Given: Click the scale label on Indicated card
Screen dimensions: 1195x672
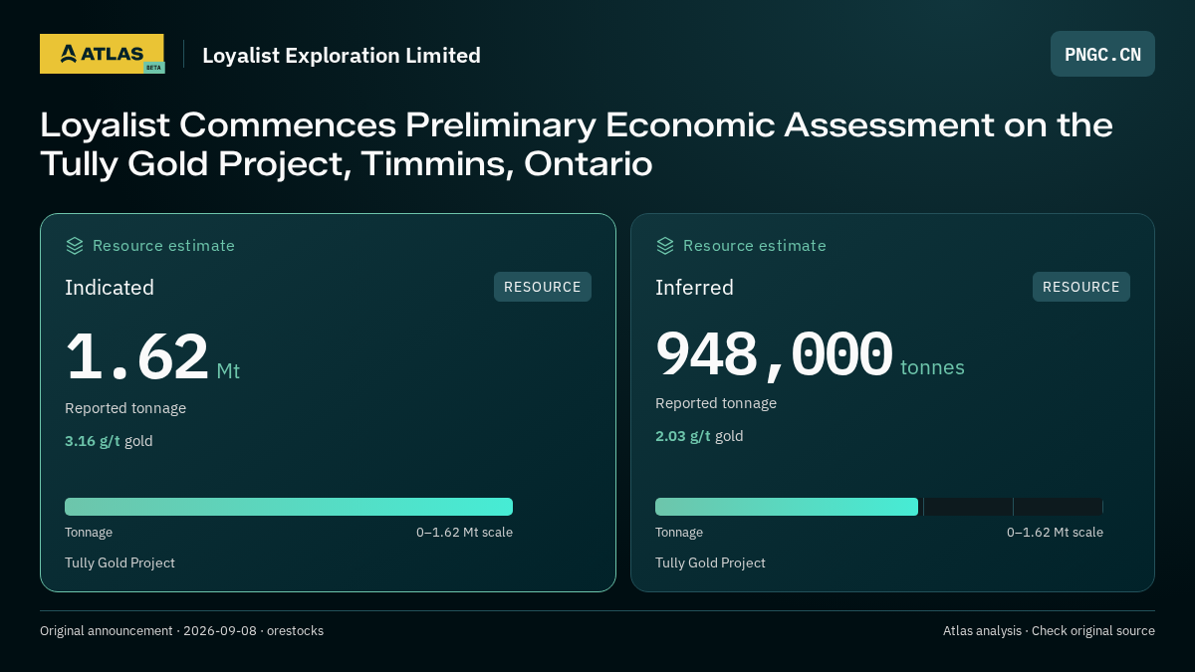Looking at the screenshot, I should [464, 533].
